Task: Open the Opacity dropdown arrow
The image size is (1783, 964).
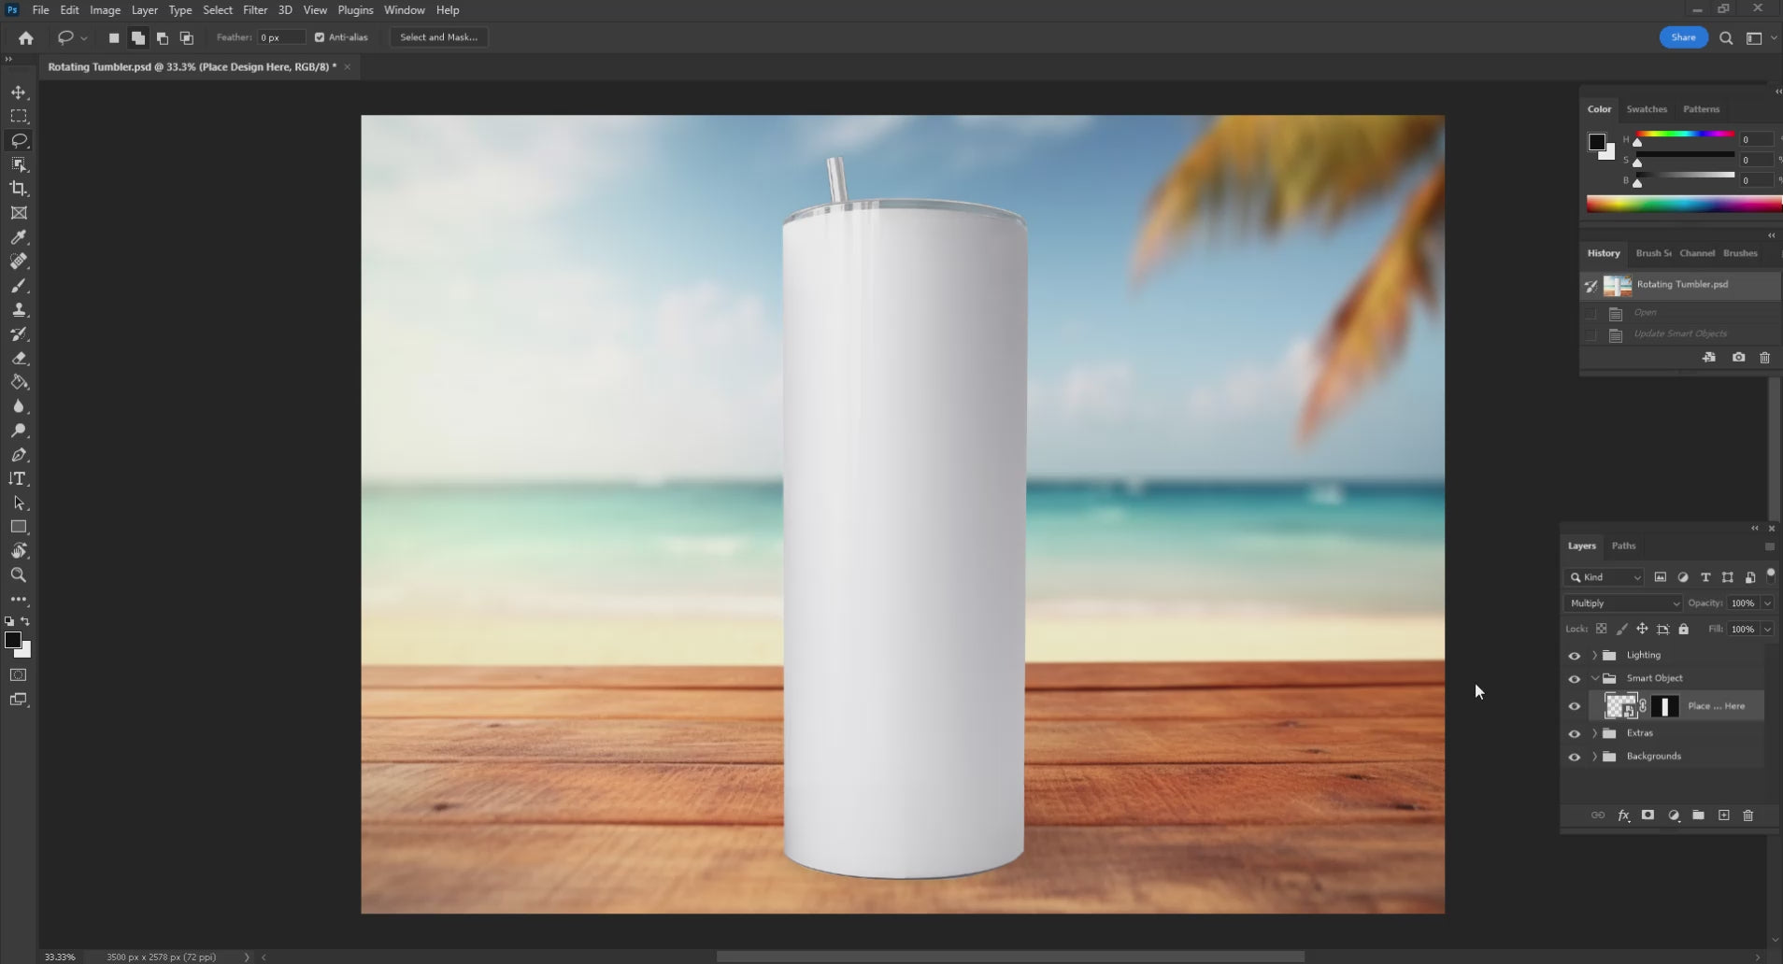Action: 1767,603
